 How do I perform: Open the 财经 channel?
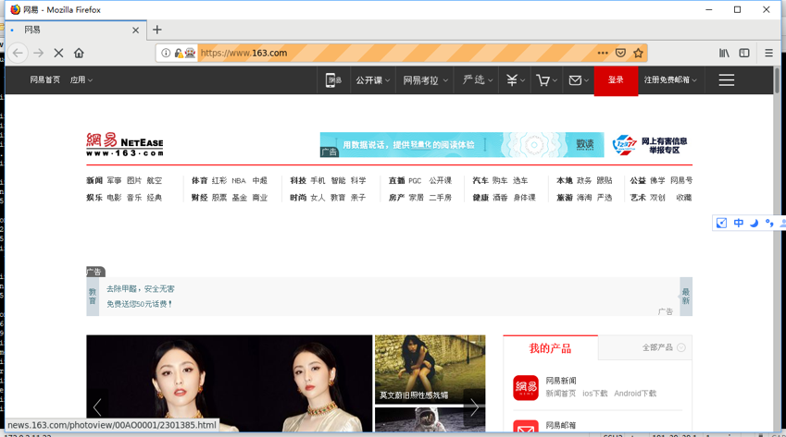click(199, 198)
